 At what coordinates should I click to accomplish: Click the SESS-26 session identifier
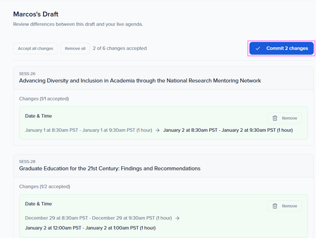(27, 74)
